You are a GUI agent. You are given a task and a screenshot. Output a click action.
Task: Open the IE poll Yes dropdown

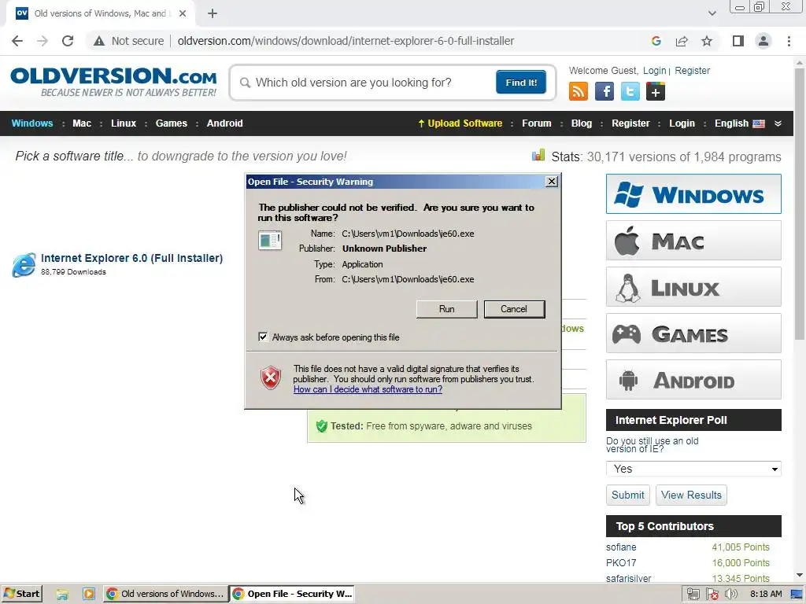point(693,469)
